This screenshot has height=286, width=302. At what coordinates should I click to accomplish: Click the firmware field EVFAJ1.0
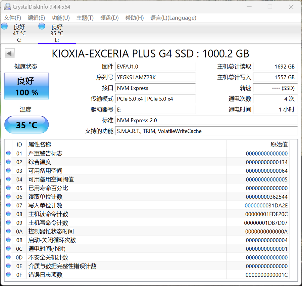tap(155, 67)
